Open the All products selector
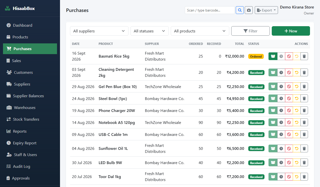 coord(200,31)
